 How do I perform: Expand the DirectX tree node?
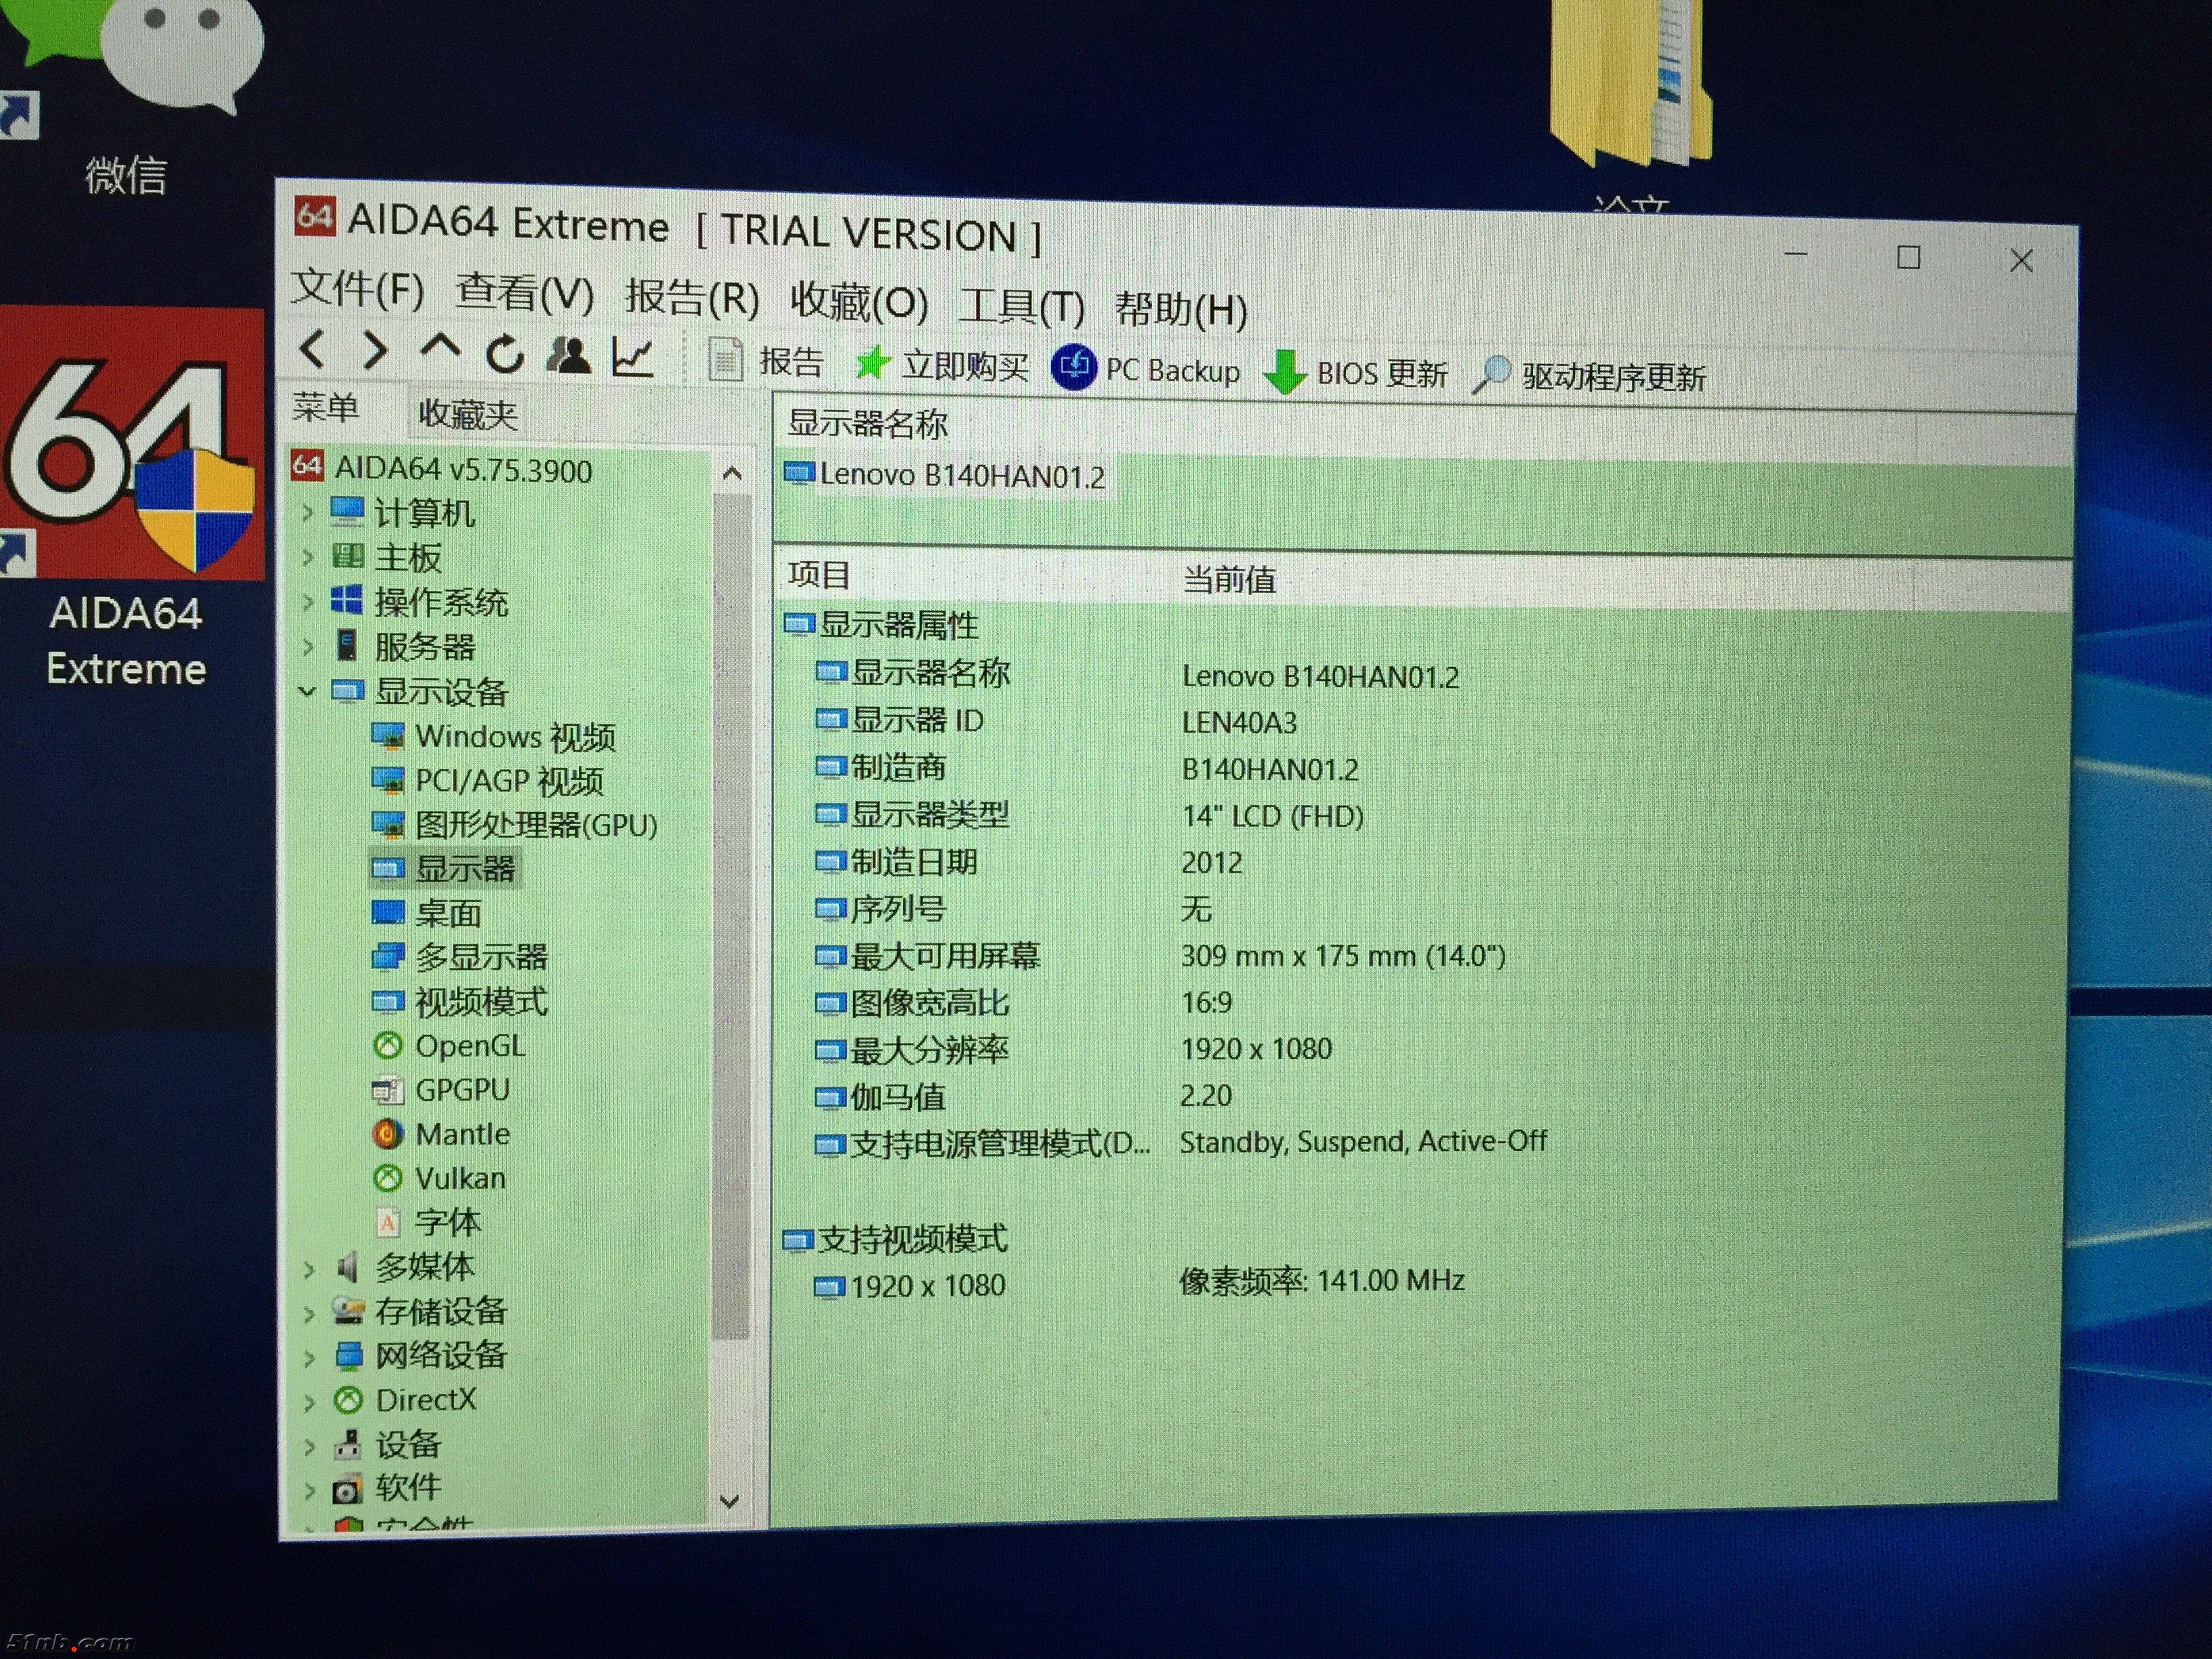tap(309, 1402)
